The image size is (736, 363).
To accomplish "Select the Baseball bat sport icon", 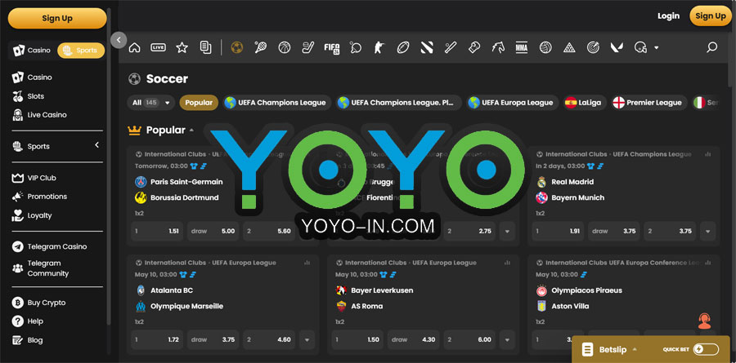I will (451, 47).
